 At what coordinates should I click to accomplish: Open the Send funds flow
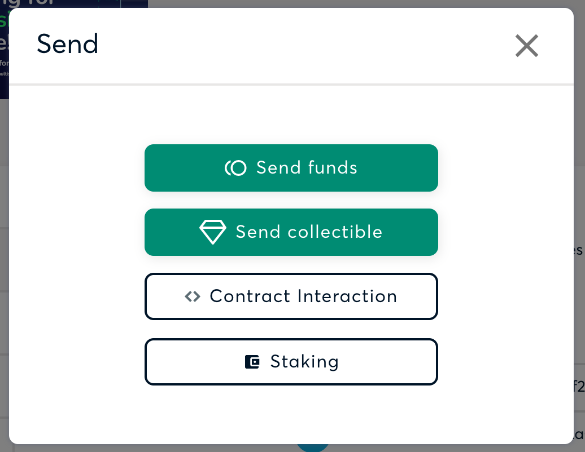pos(291,167)
